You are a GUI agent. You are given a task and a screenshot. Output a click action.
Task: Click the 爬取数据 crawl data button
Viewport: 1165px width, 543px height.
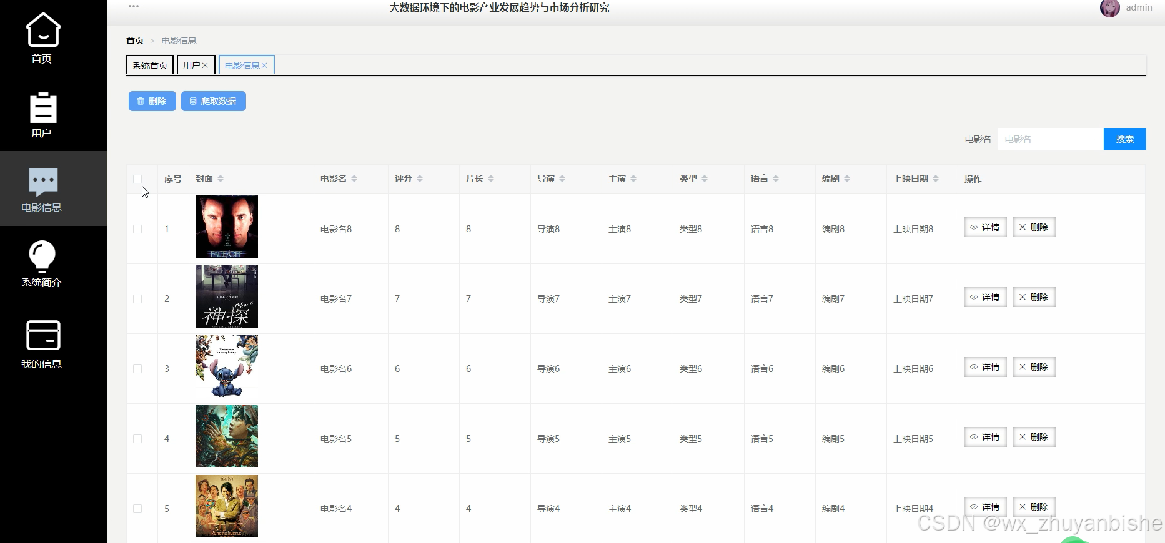213,101
